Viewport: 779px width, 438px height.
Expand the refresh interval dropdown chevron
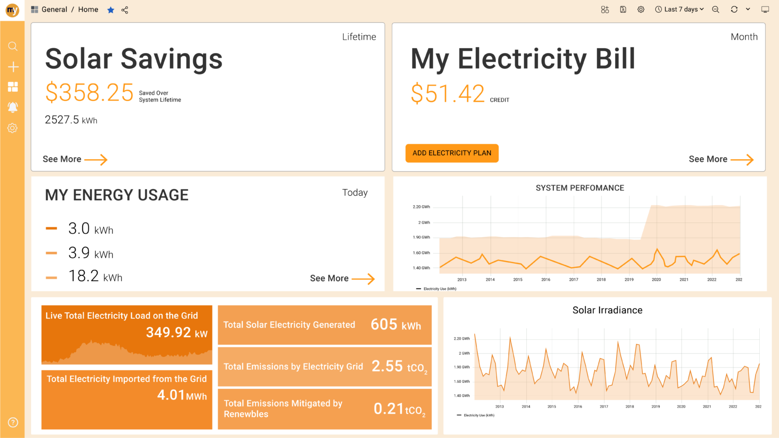(x=748, y=9)
